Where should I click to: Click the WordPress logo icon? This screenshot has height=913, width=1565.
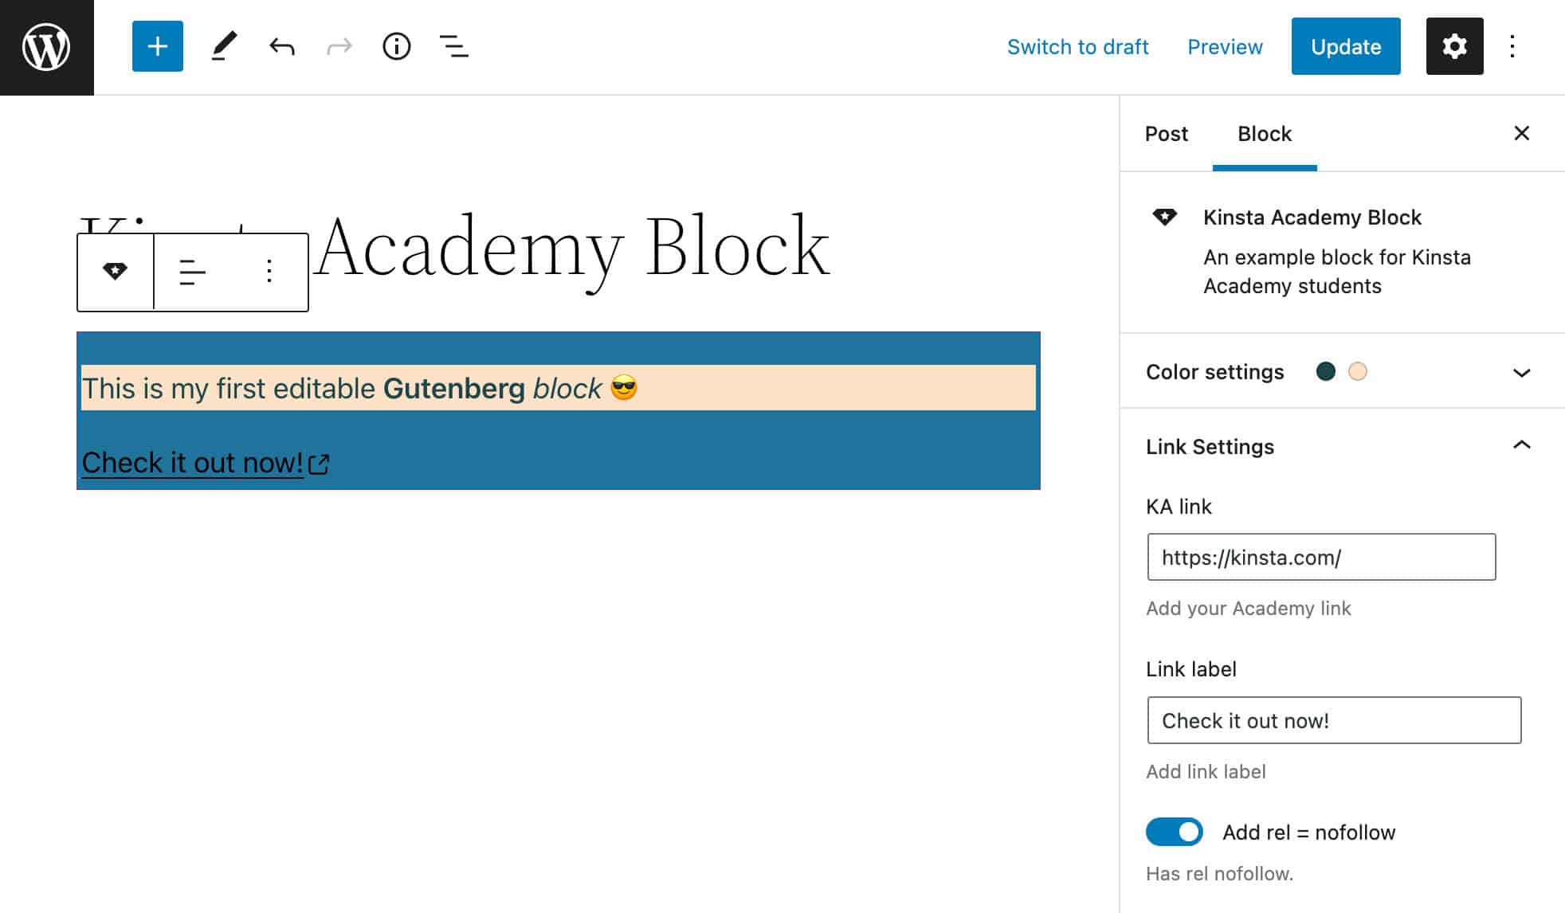tap(47, 47)
